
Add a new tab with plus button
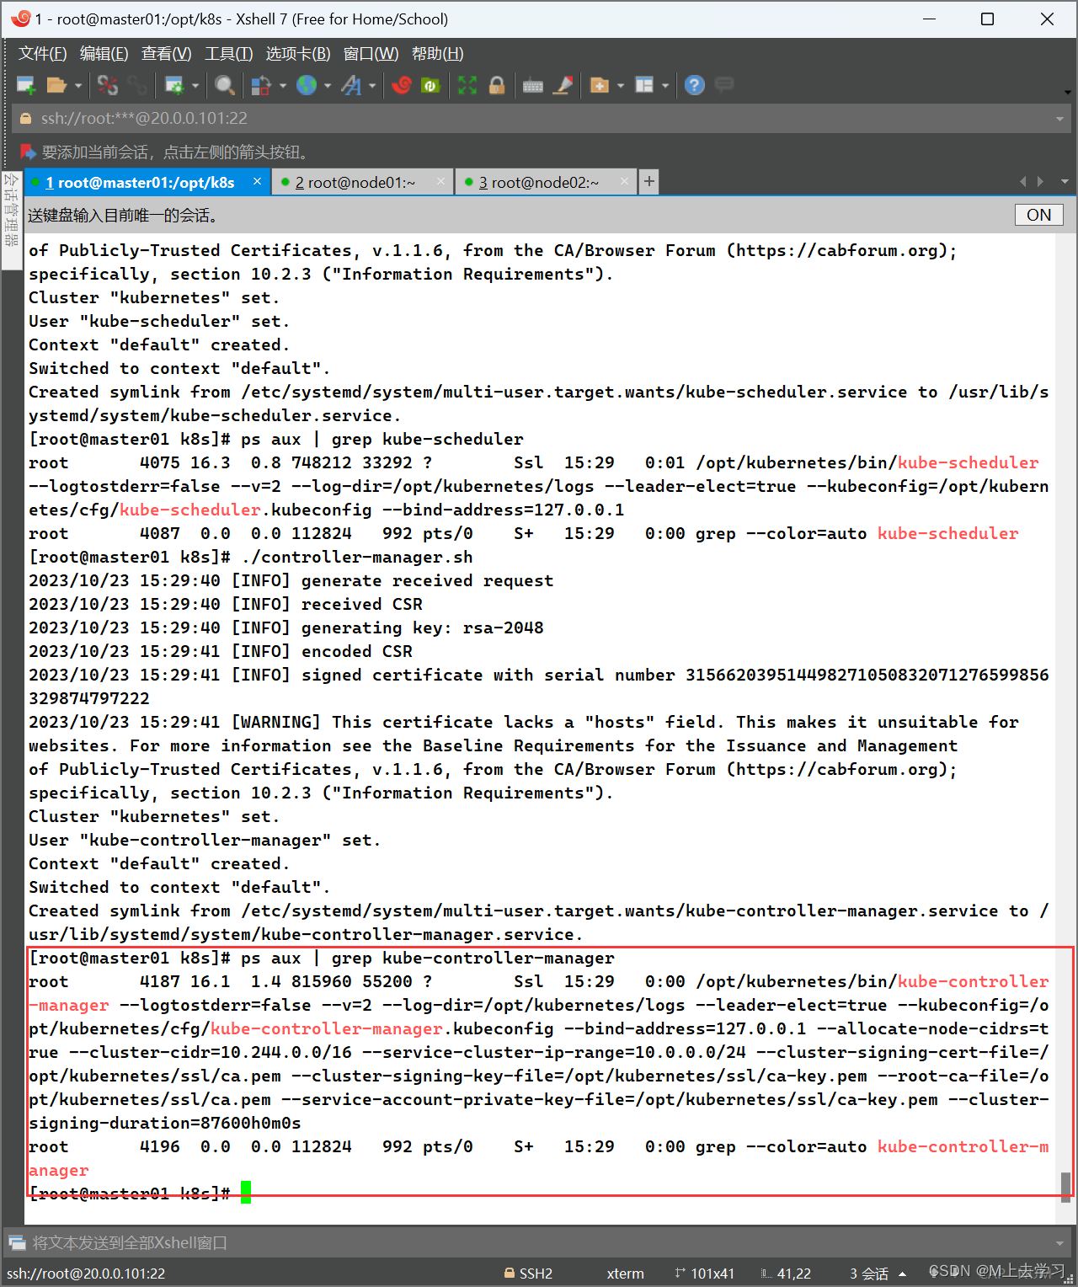coord(648,182)
